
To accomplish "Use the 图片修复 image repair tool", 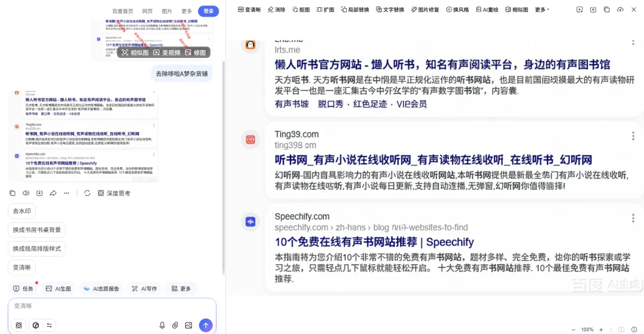I will [425, 10].
